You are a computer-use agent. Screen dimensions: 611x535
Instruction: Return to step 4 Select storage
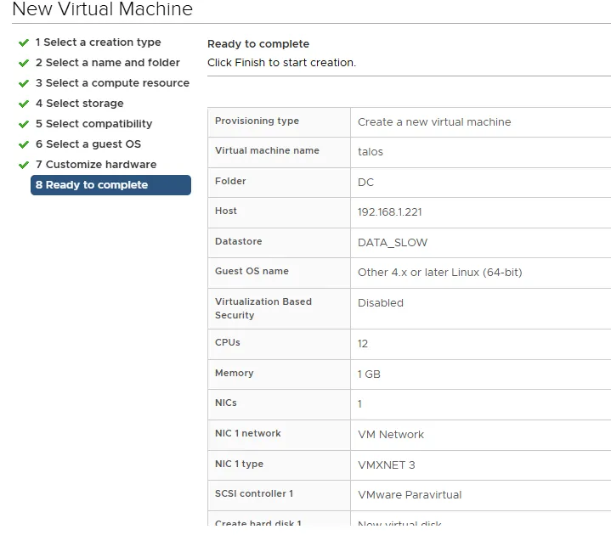(79, 104)
